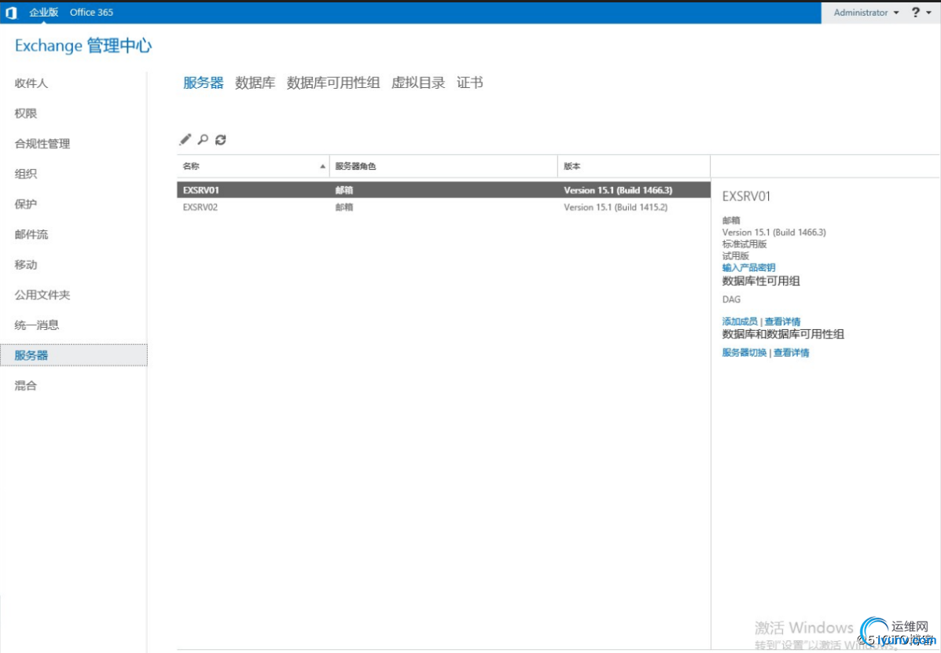Select the EXSRV02 server row
Screen dimensions: 941x653
pyautogui.click(x=443, y=207)
